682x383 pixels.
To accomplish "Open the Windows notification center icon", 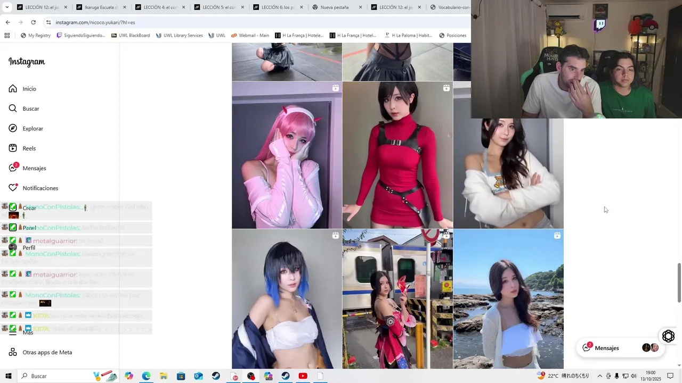I will tap(670, 376).
